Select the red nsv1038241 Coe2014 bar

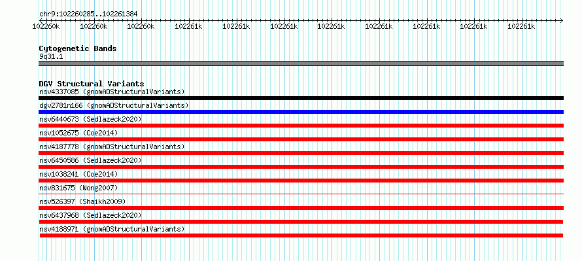pos(301,181)
